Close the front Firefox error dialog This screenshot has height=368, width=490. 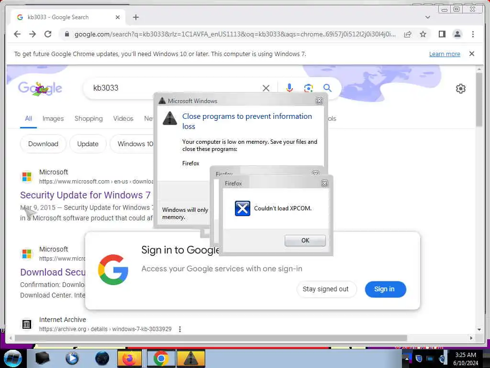[324, 184]
